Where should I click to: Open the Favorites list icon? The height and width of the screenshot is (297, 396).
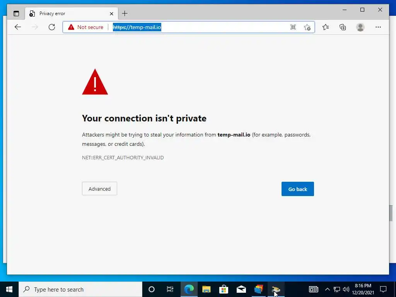[x=326, y=27]
